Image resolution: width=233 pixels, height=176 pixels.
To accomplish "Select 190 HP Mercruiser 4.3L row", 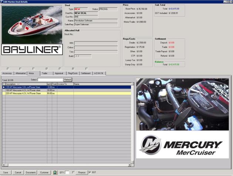I will coord(67,90).
